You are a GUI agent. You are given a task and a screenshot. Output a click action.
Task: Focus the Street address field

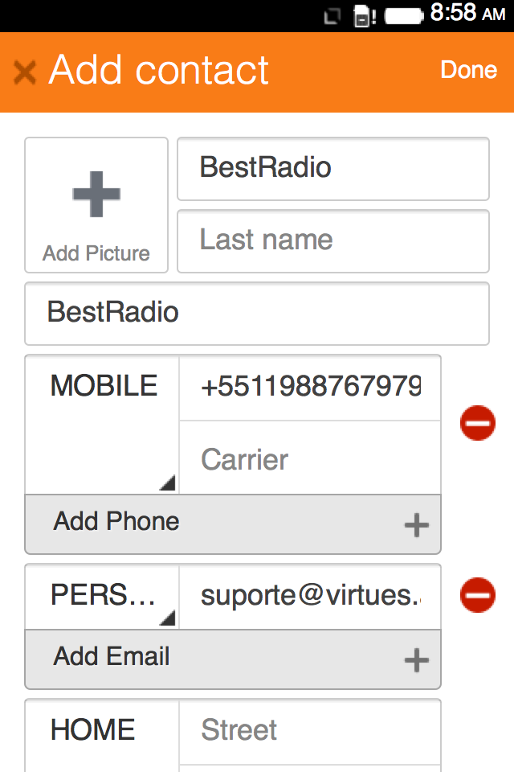click(310, 730)
